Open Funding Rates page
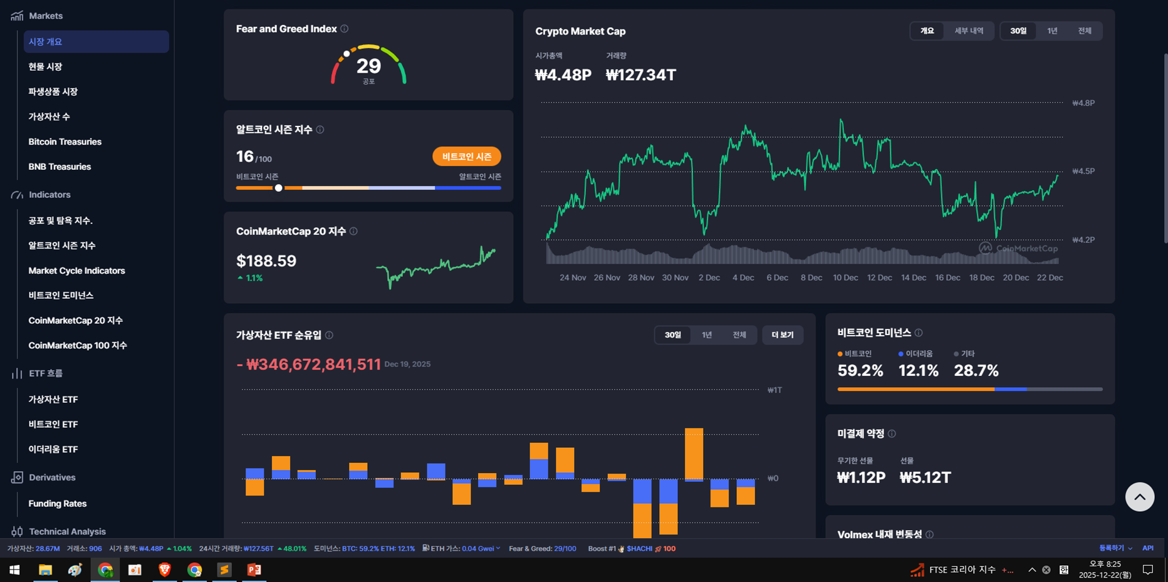1168x582 pixels. pyautogui.click(x=58, y=504)
